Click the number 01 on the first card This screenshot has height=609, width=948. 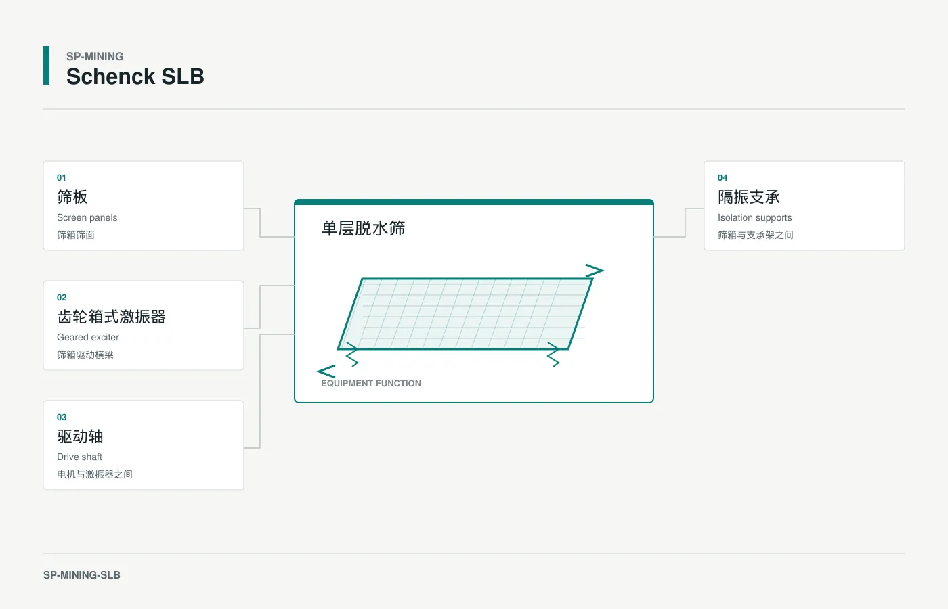pyautogui.click(x=62, y=178)
